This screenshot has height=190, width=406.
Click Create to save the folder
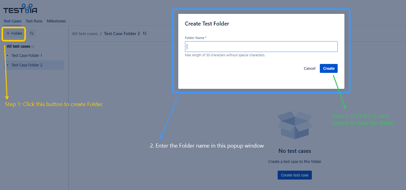pyautogui.click(x=328, y=69)
